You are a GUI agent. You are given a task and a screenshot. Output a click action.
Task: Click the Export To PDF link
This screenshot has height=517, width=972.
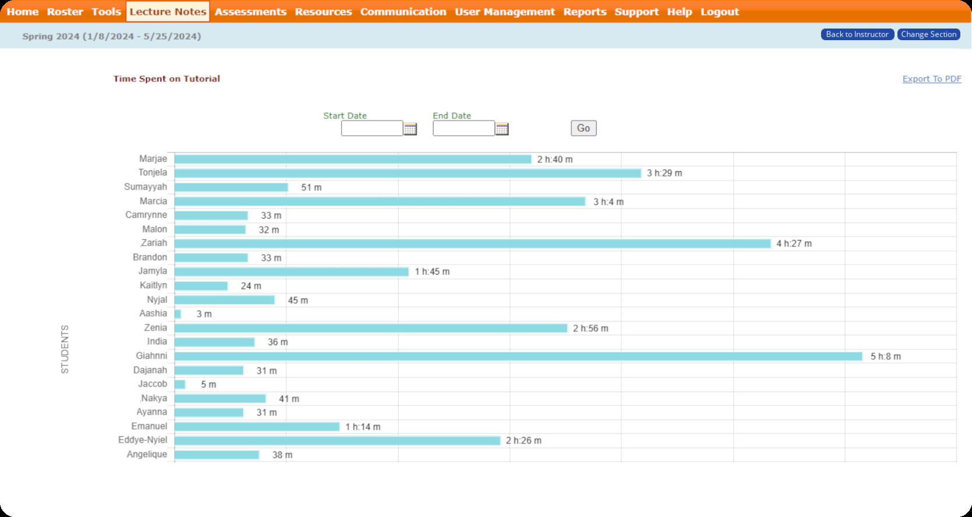click(931, 79)
